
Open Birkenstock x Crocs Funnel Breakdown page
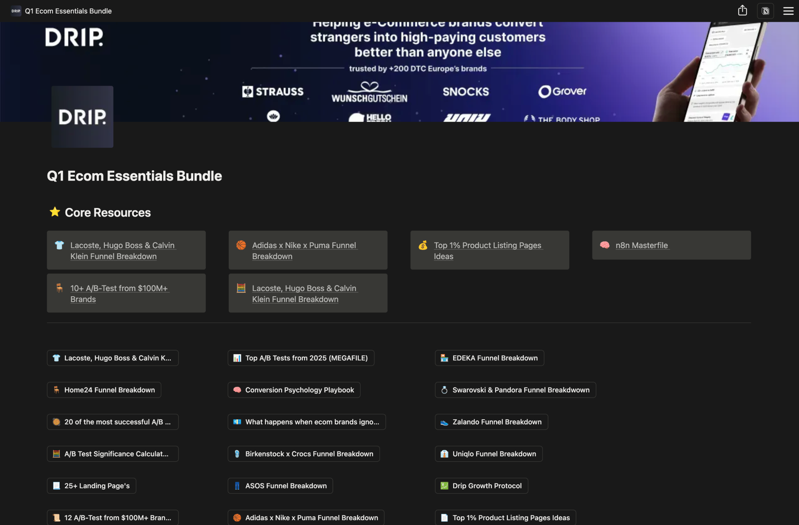coord(309,454)
